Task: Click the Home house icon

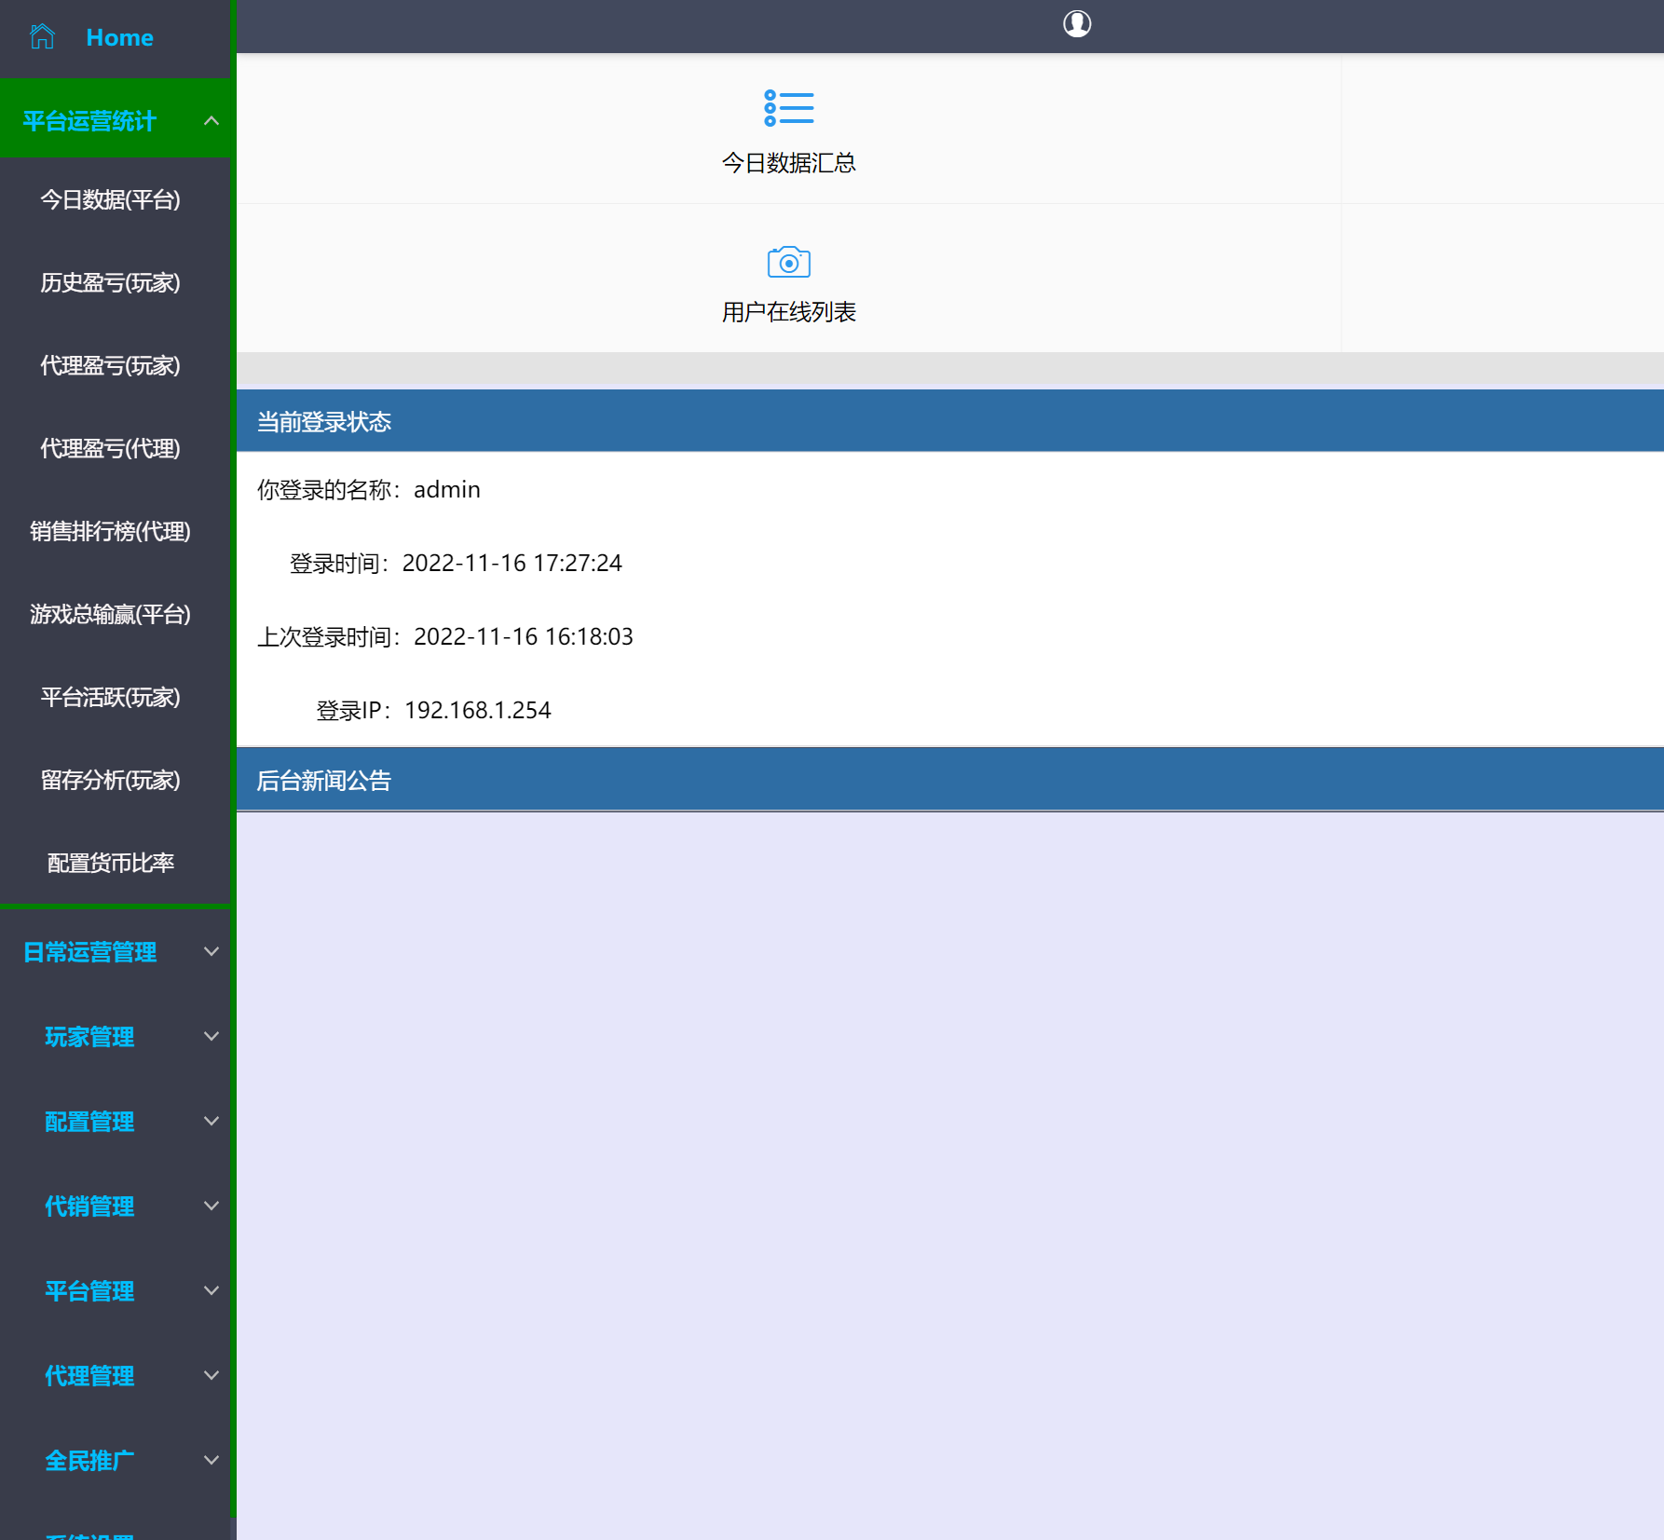Action: point(42,37)
